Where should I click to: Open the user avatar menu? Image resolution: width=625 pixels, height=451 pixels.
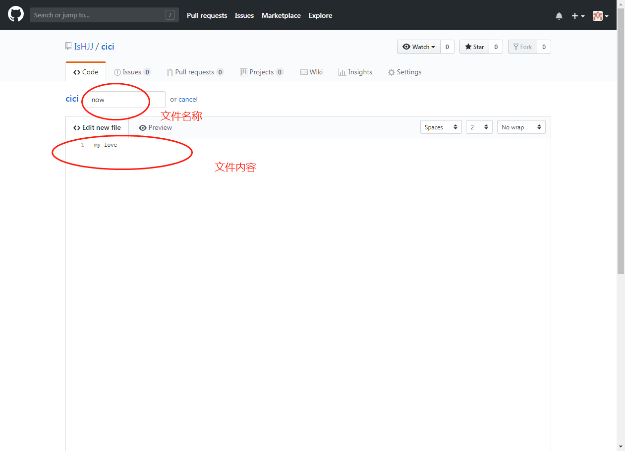pos(601,16)
